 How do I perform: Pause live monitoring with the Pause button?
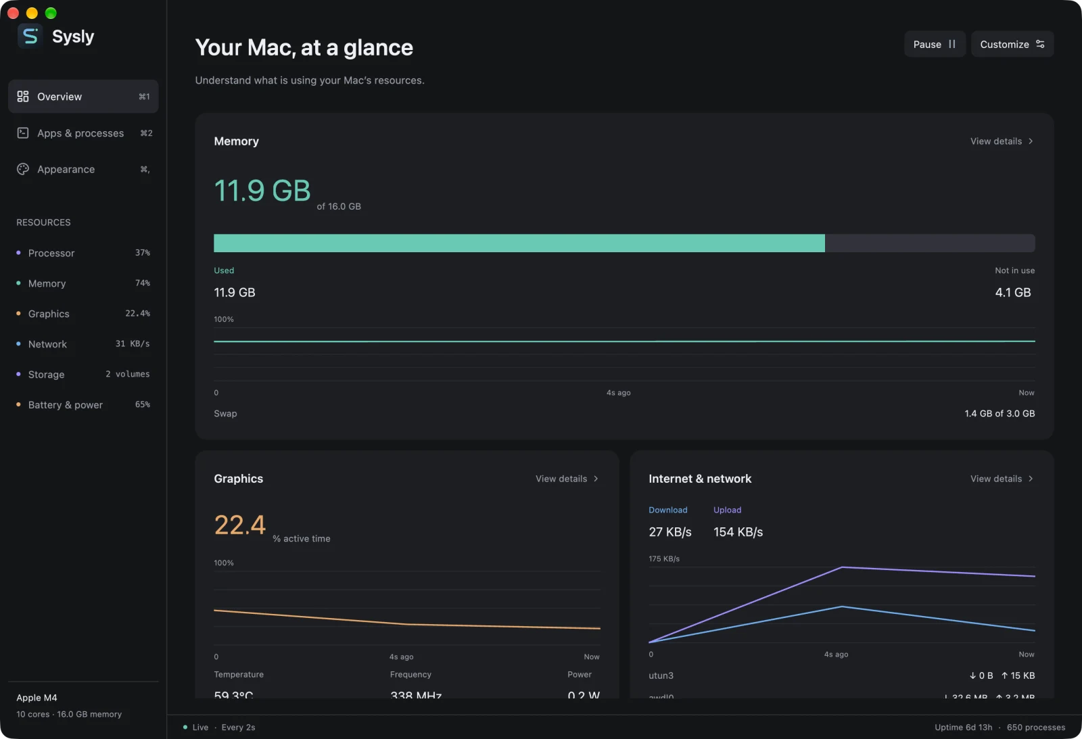coord(935,44)
